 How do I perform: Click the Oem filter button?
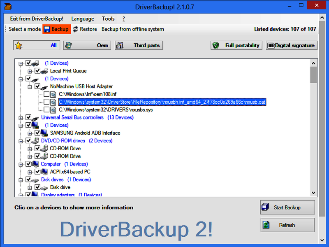[x=87, y=45]
